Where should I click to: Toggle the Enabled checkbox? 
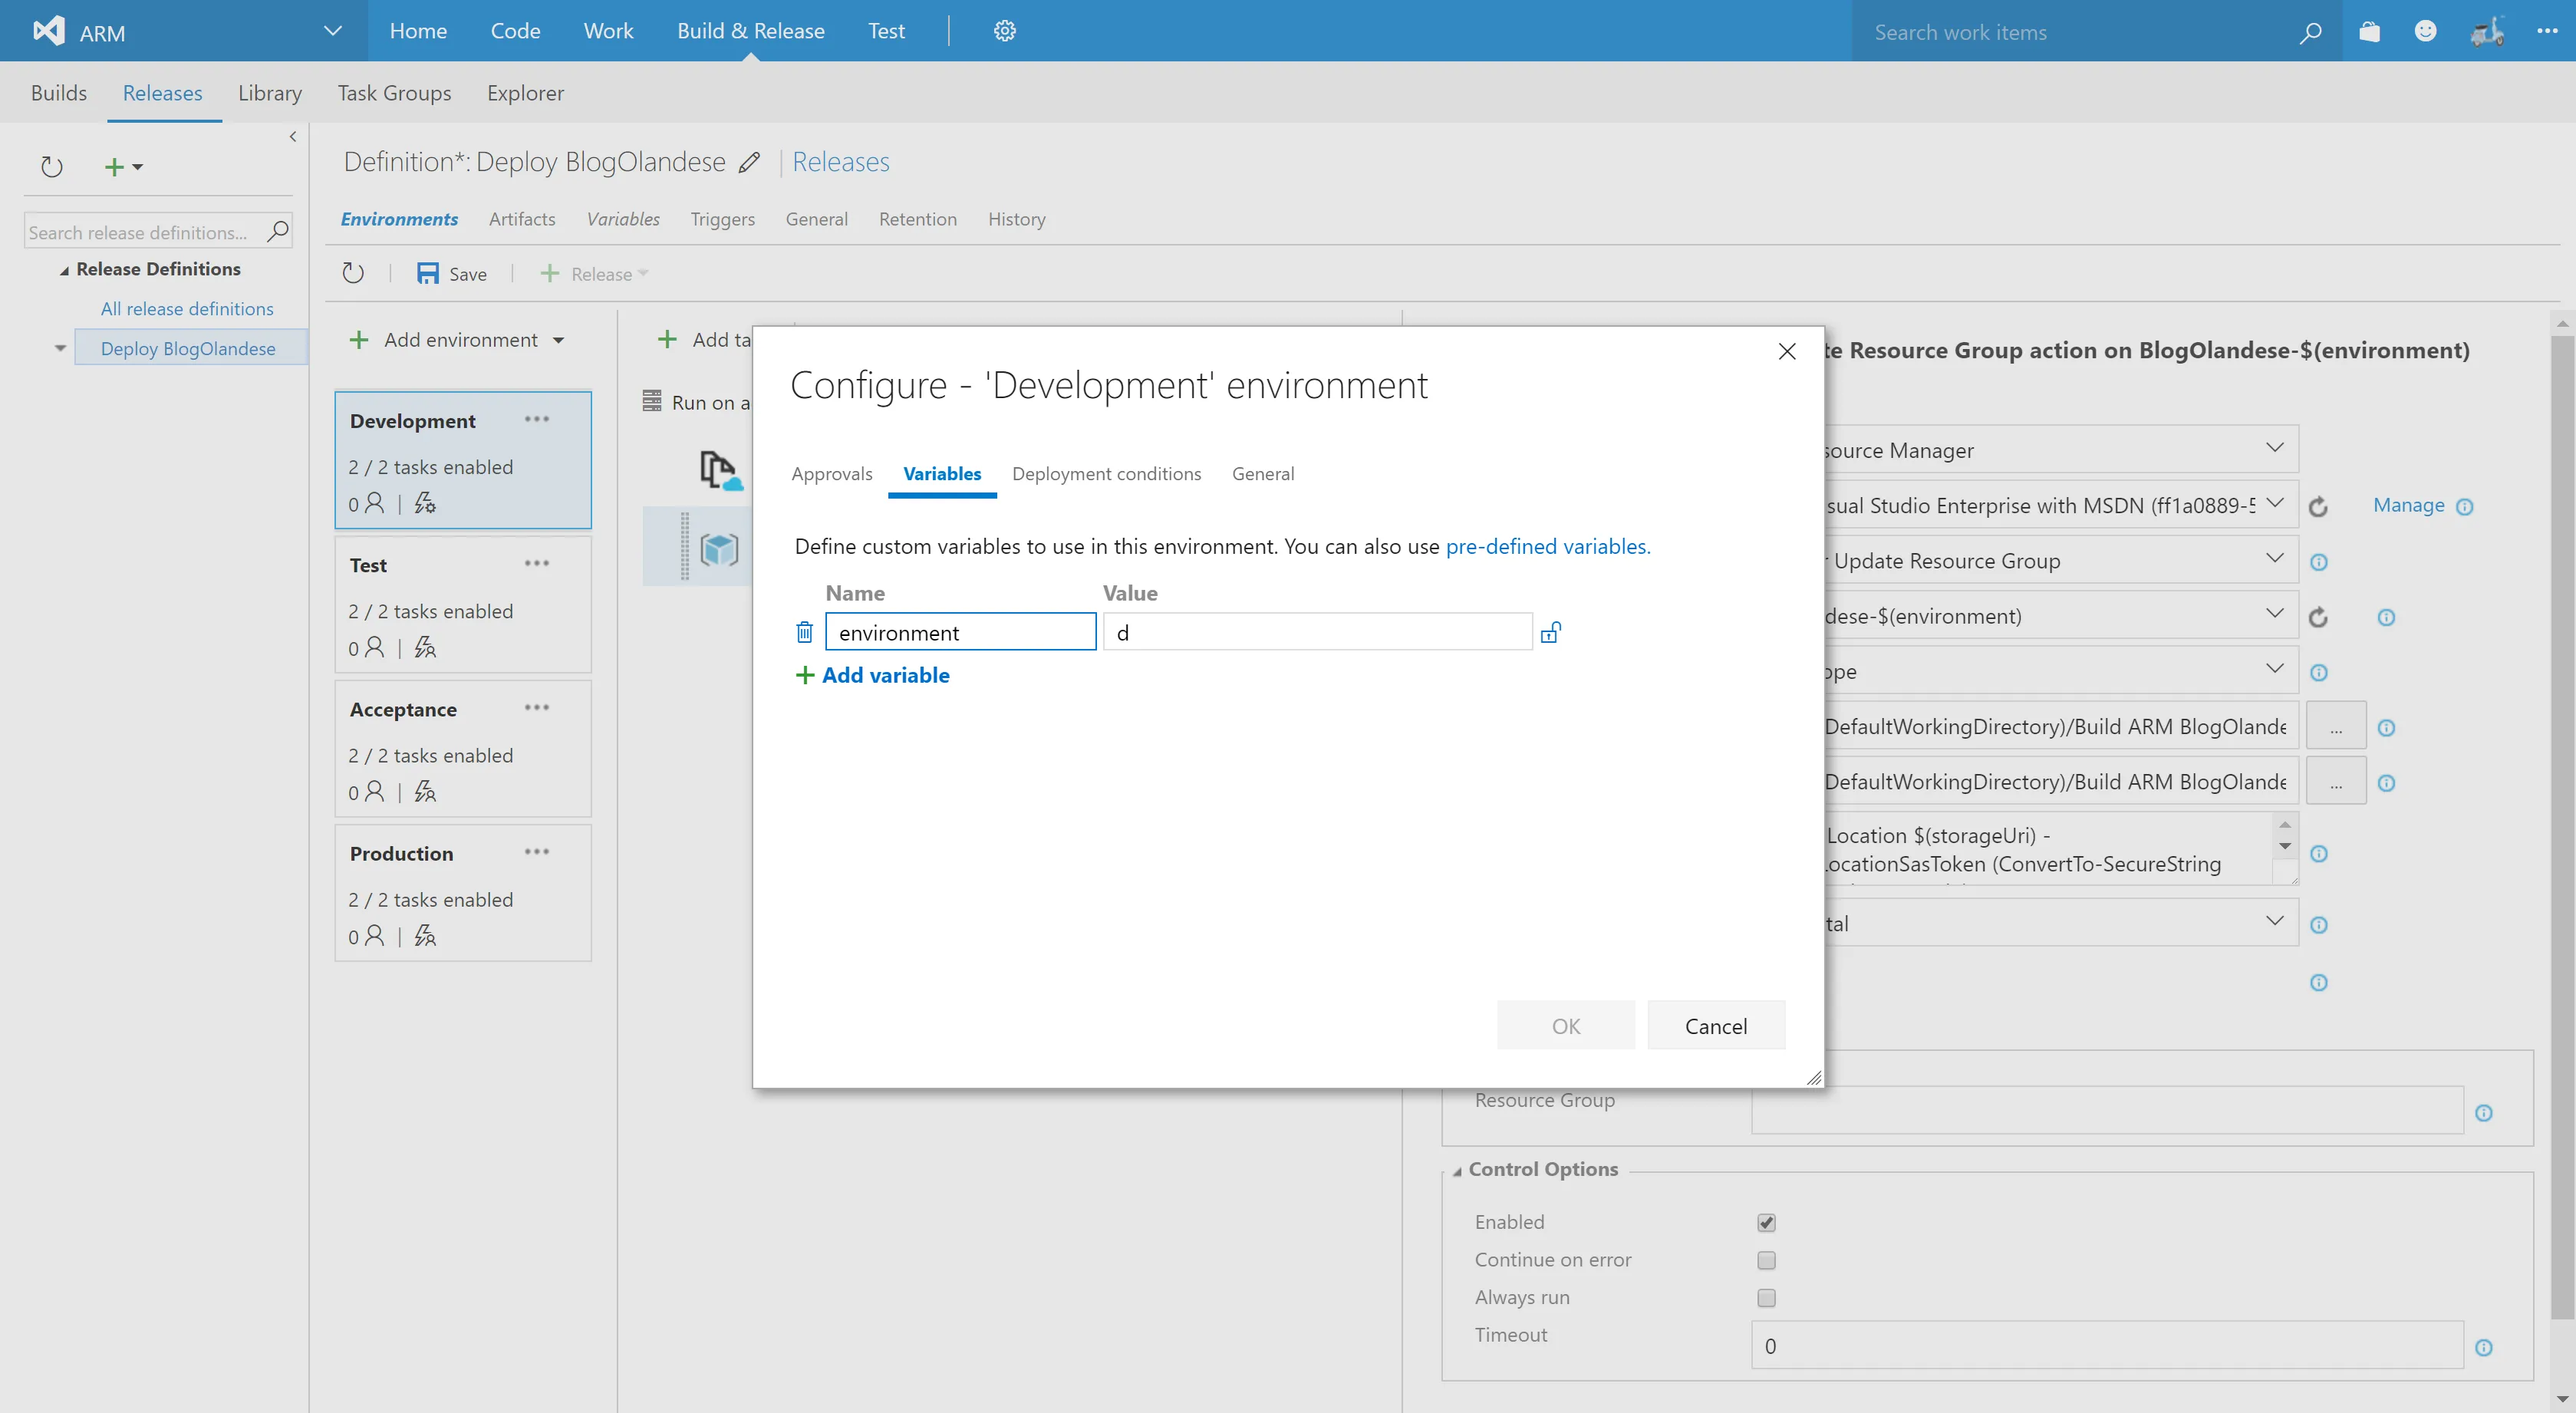click(x=1766, y=1222)
